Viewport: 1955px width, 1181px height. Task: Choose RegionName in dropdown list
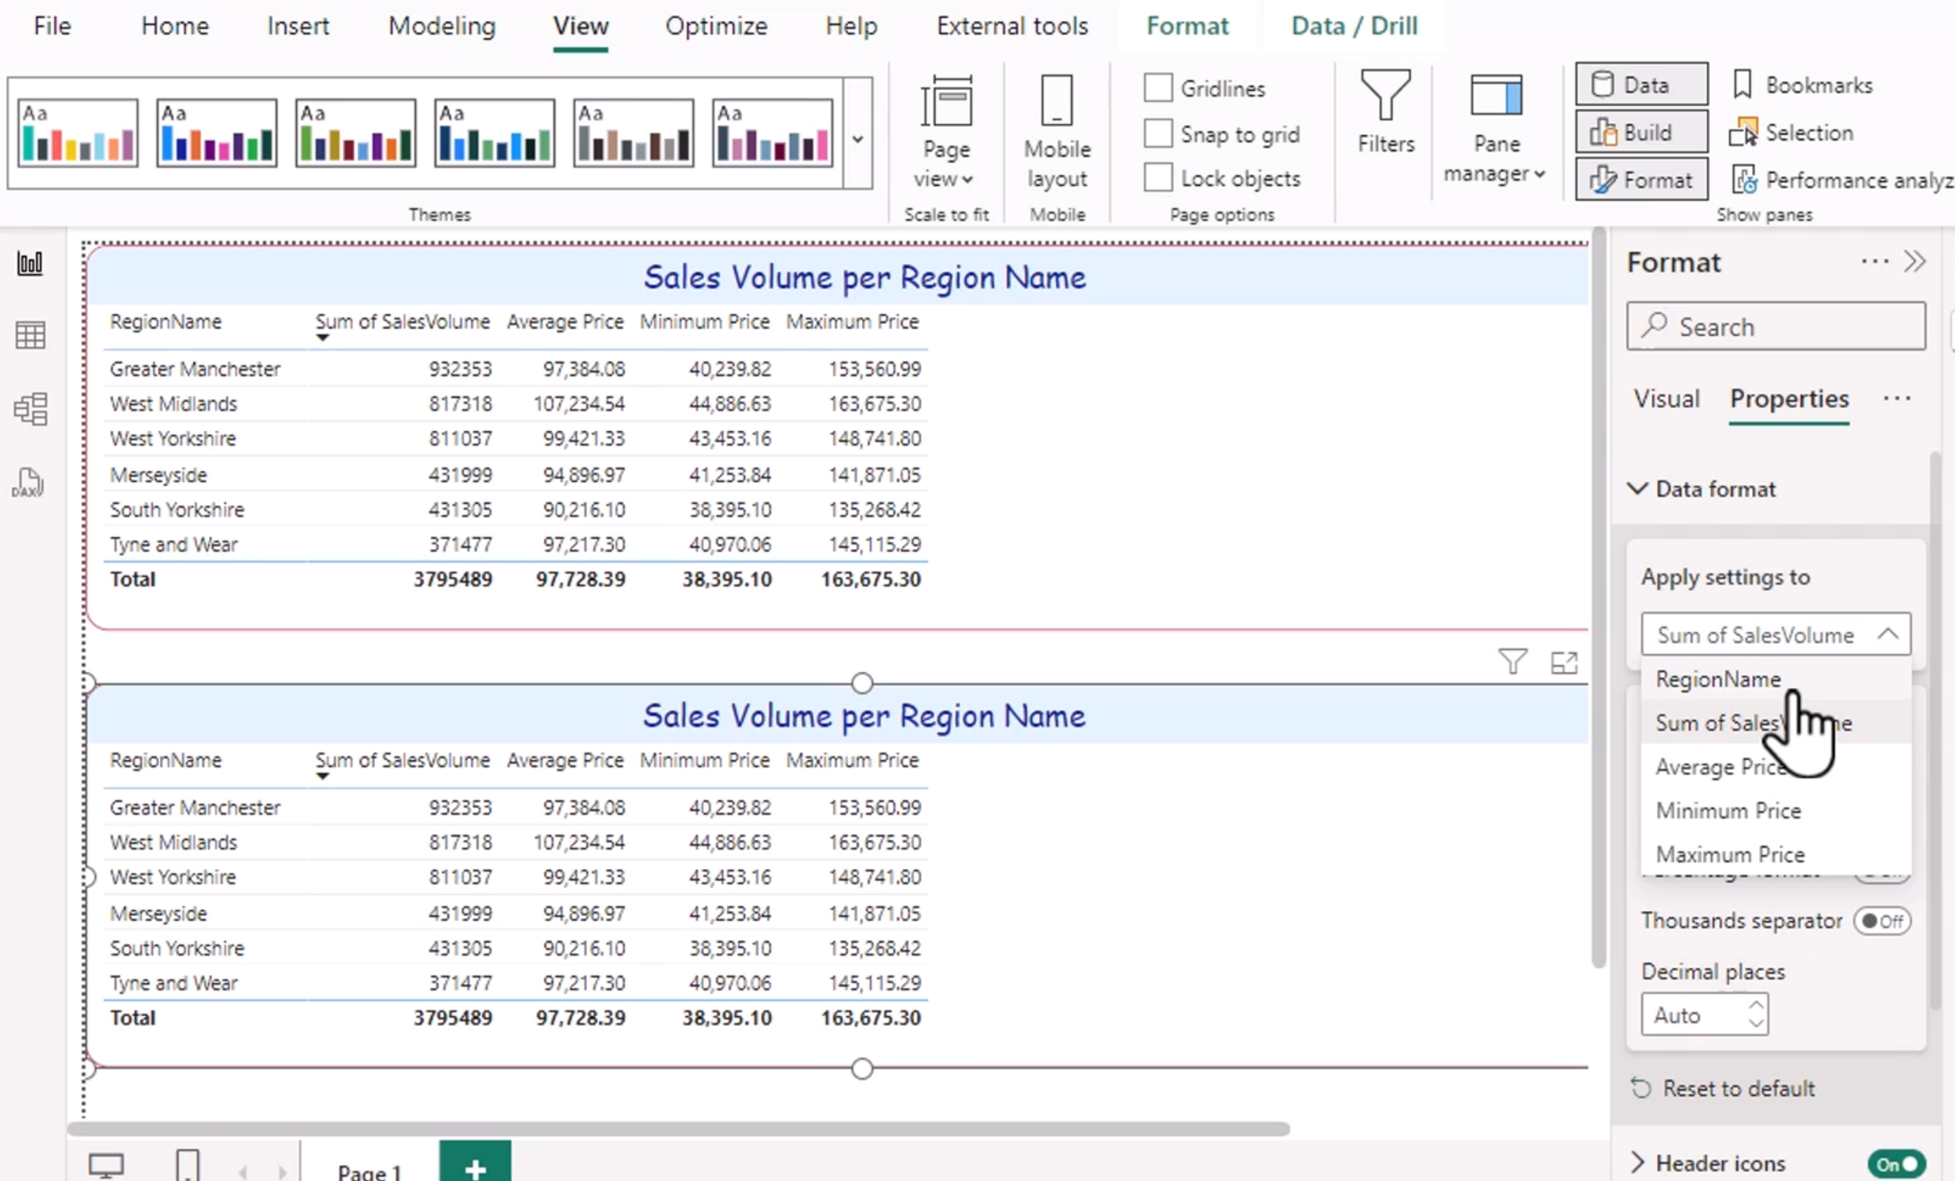click(1776, 679)
